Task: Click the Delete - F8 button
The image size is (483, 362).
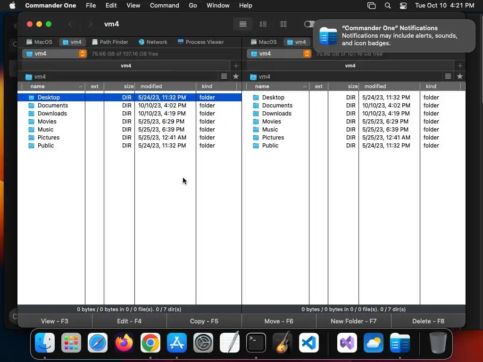Action: (x=428, y=321)
